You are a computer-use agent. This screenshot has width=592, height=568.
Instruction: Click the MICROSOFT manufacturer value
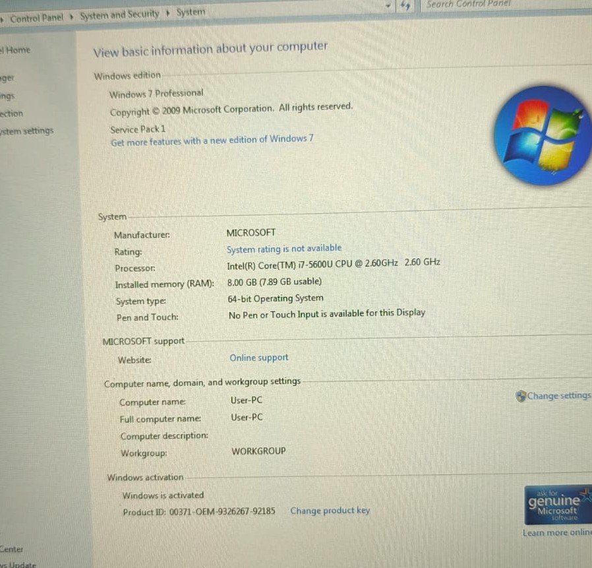coord(251,232)
